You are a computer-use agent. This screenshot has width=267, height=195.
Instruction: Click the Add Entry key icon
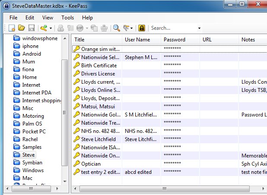tap(43, 28)
